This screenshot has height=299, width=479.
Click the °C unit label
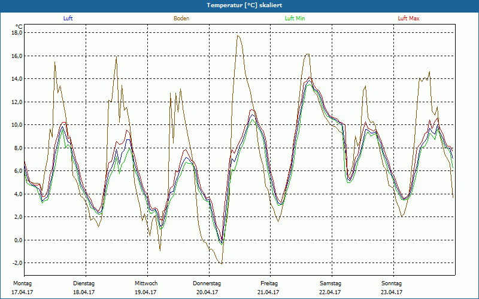pyautogui.click(x=19, y=27)
